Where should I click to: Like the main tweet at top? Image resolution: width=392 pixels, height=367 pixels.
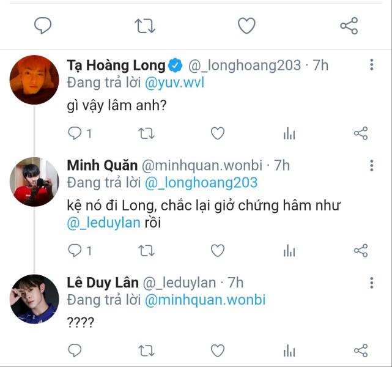click(x=246, y=26)
